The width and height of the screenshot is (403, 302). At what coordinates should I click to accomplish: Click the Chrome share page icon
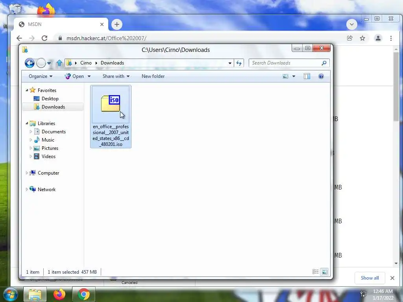pos(349,38)
